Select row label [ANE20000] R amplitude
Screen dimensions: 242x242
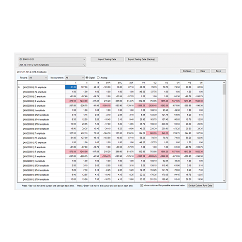coord(34,101)
